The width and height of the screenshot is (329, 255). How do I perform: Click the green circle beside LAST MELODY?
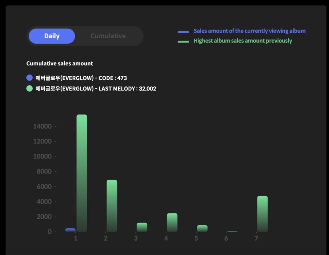click(x=30, y=88)
